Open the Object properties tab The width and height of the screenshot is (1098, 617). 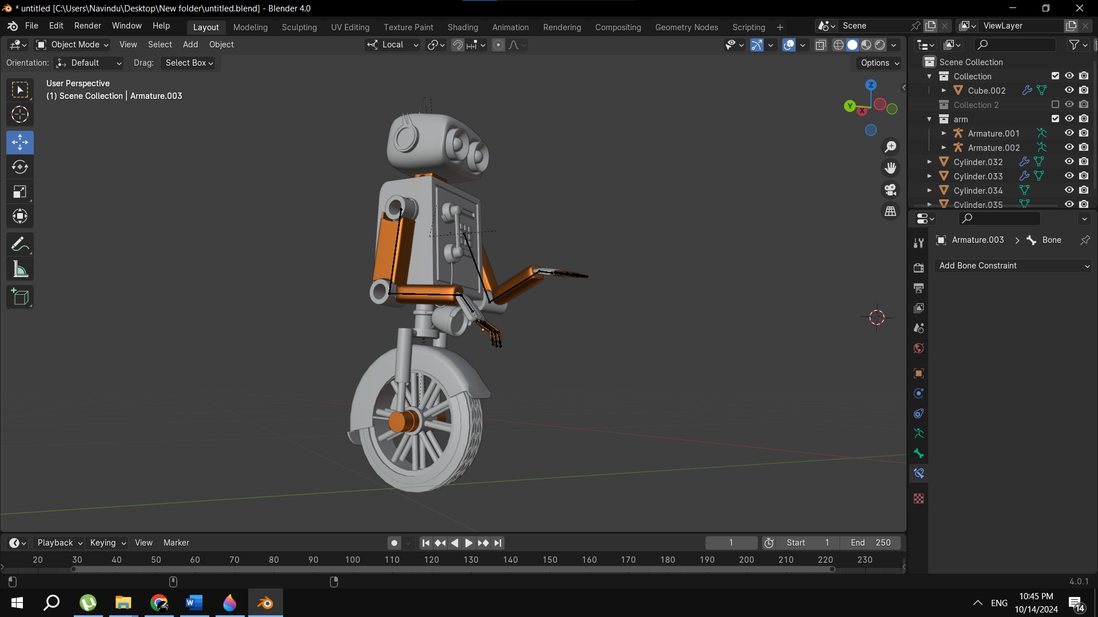coord(918,374)
